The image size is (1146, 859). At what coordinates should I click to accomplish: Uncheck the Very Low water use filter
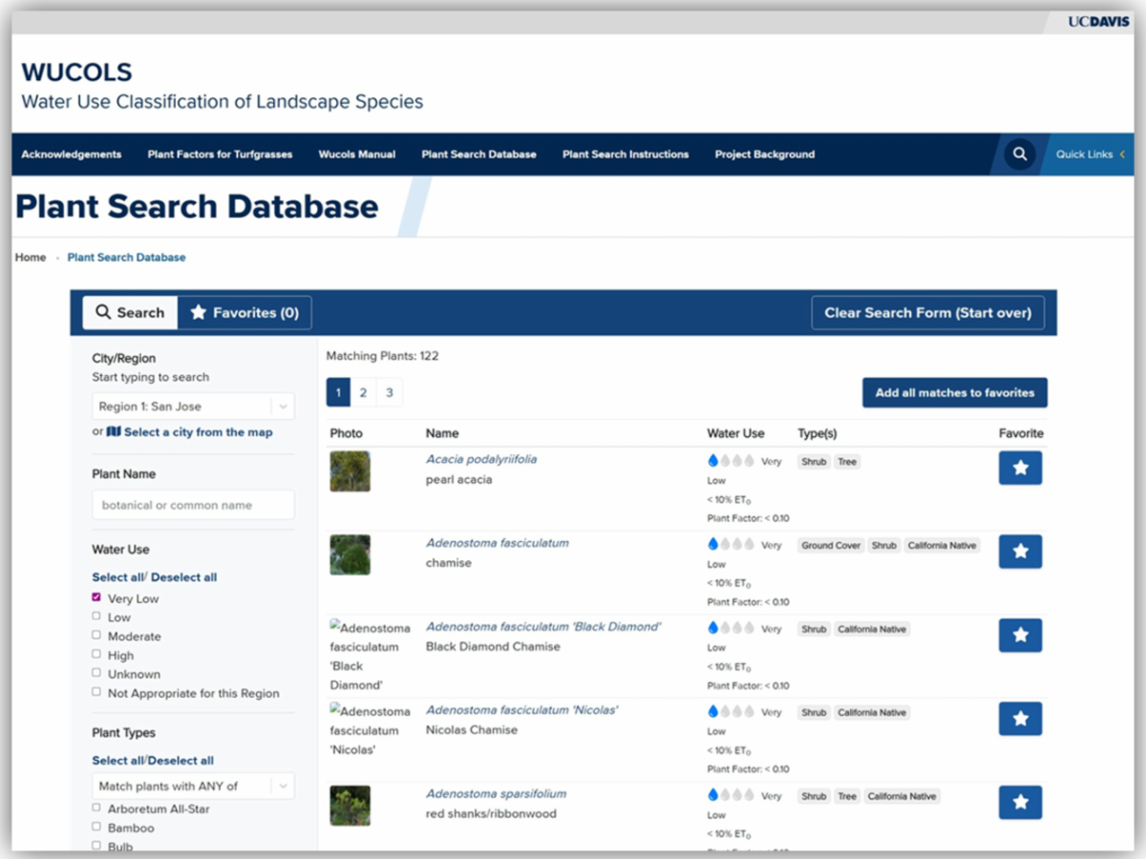pos(96,597)
